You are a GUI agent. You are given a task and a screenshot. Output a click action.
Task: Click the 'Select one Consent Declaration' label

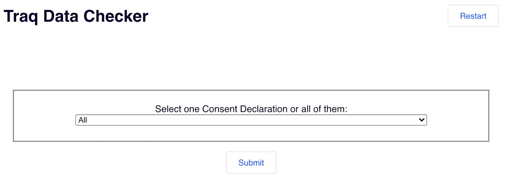point(251,109)
